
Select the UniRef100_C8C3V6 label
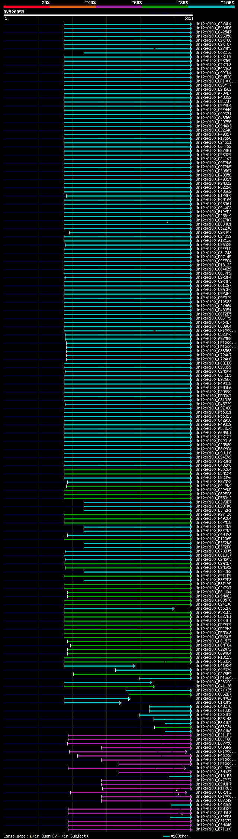[x=213, y=478]
